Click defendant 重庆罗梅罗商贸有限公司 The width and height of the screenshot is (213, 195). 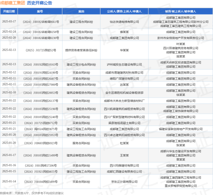point(181,186)
